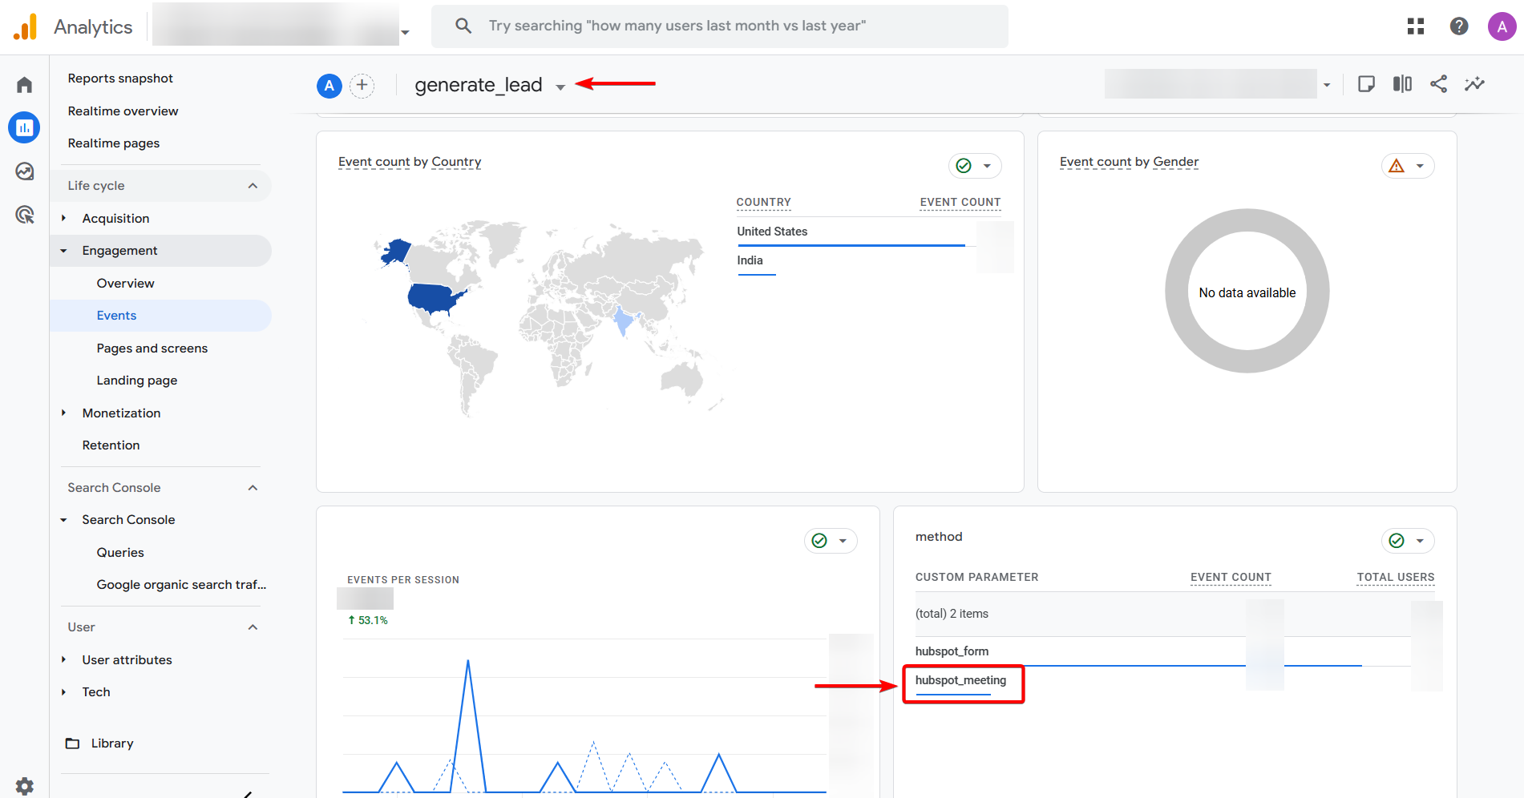The width and height of the screenshot is (1524, 798).
Task: Select the Reports icon in left rail
Action: point(24,127)
